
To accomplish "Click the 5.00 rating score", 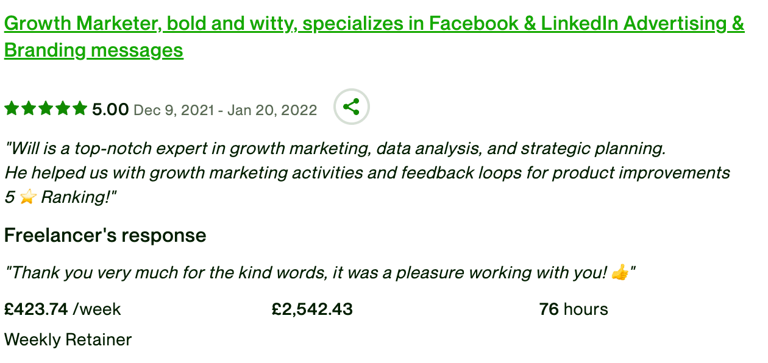I will pyautogui.click(x=110, y=110).
